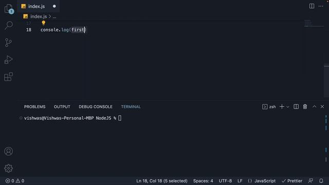Maximize the panel with up chevron
This screenshot has width=329, height=185.
click(314, 107)
